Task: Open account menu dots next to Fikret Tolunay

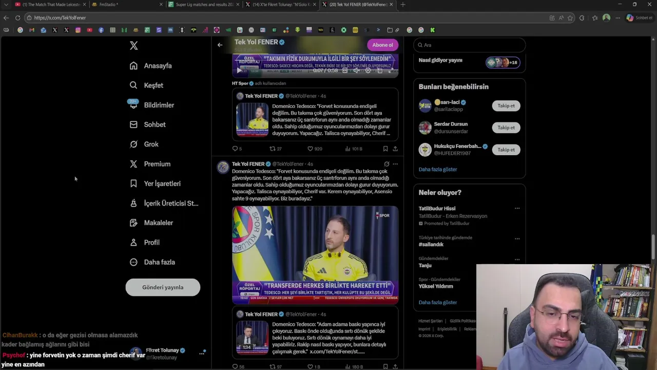Action: pos(202,354)
